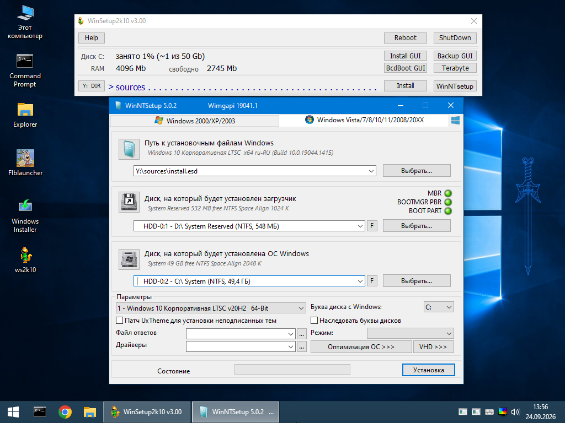Open the Explorer desktop shortcut

[25, 115]
